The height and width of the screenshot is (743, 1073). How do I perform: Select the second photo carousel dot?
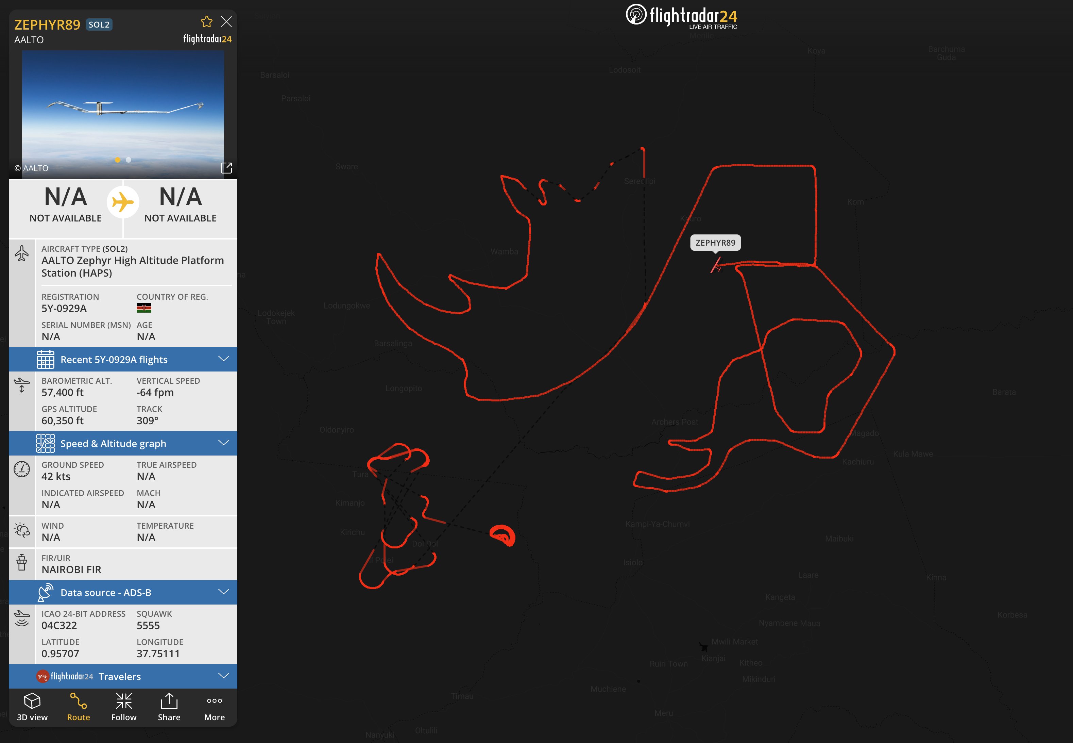pos(129,160)
